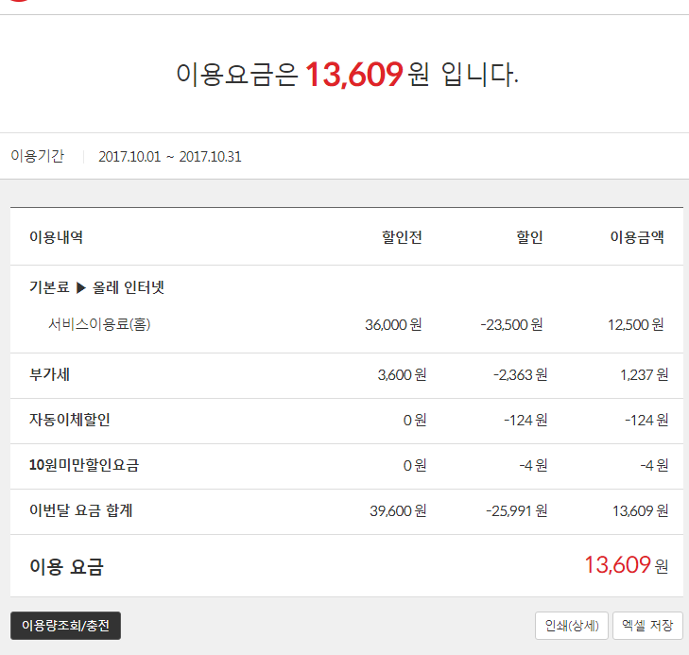Image resolution: width=689 pixels, height=655 pixels.
Task: Click the 이용기간 label
Action: point(37,156)
